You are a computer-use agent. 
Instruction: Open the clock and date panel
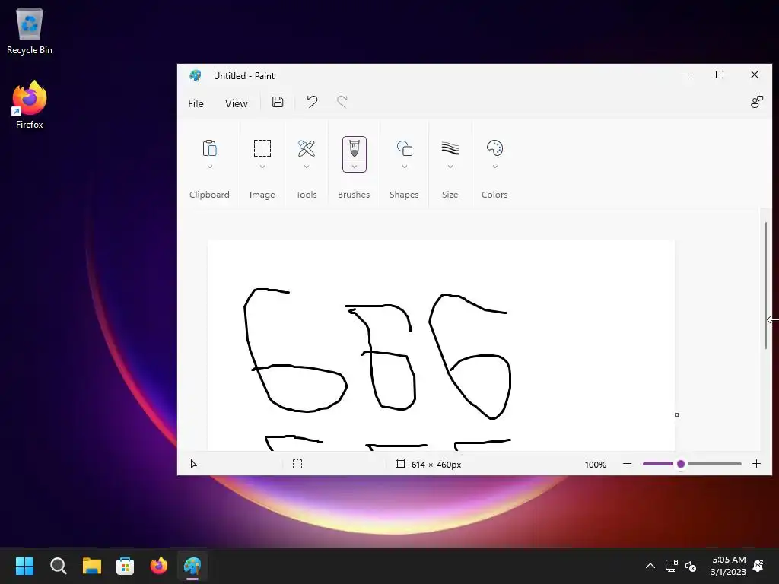point(728,566)
